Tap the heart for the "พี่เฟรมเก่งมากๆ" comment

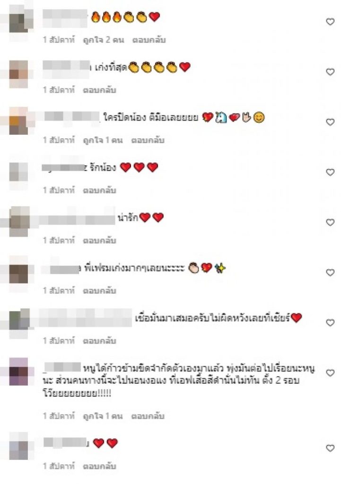(330, 273)
